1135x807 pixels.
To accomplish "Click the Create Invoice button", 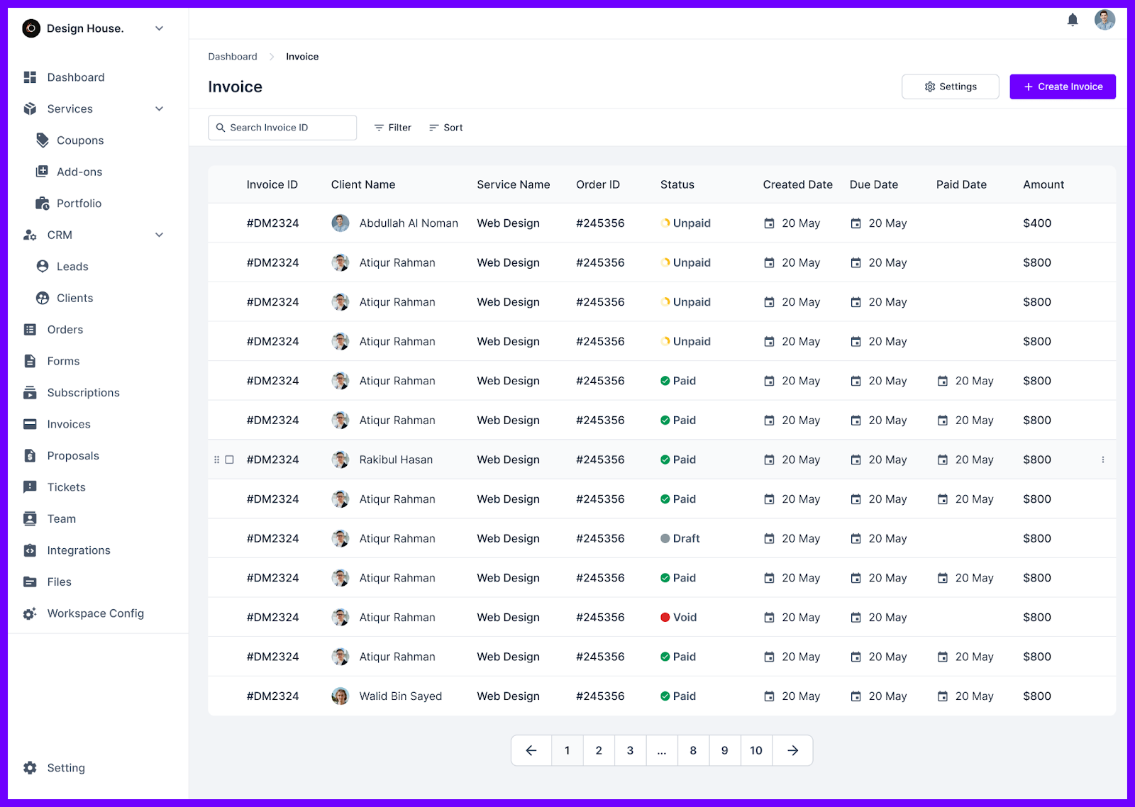I will (1062, 86).
